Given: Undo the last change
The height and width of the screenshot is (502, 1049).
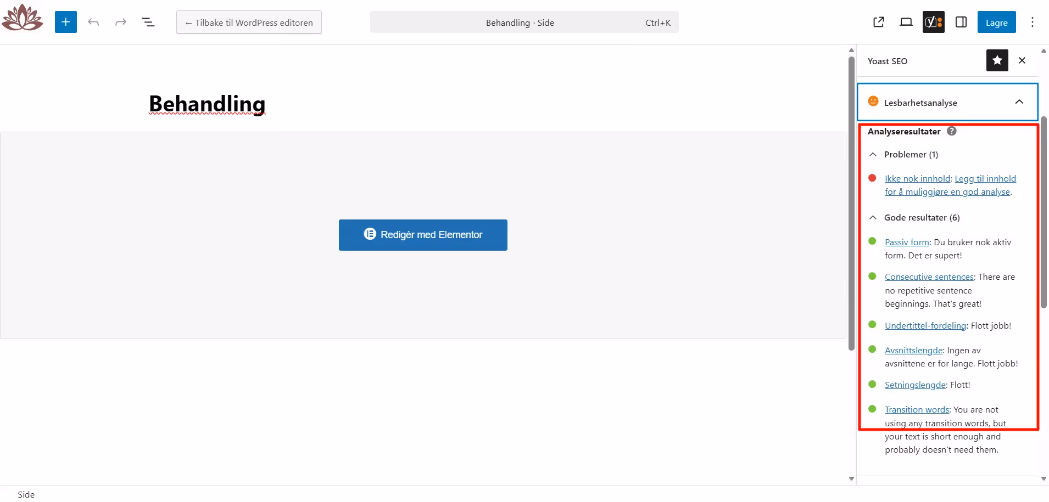Looking at the screenshot, I should [93, 22].
